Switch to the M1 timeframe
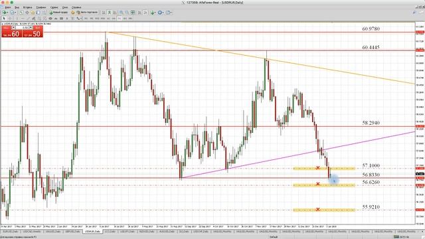This screenshot has height=239, width=425. (x=86, y=19)
